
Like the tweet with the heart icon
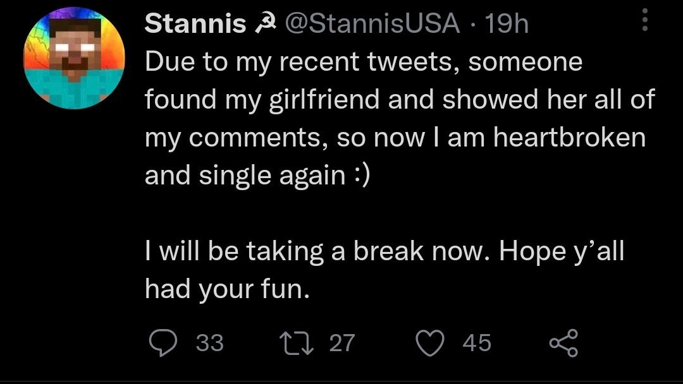point(430,343)
